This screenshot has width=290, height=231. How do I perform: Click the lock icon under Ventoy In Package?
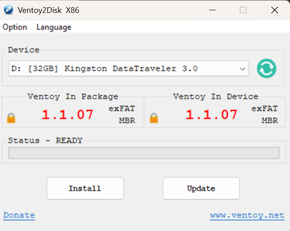coord(11,118)
